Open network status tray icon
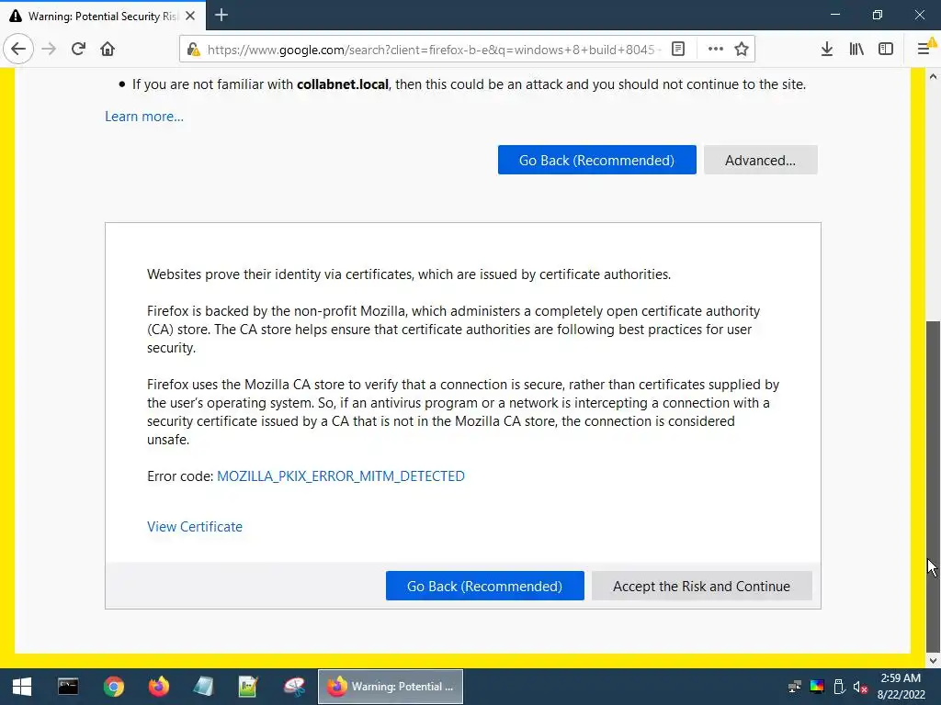 point(795,687)
